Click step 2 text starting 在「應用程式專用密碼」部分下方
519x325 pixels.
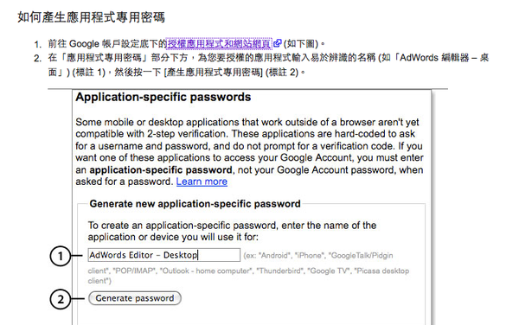pyautogui.click(x=268, y=65)
